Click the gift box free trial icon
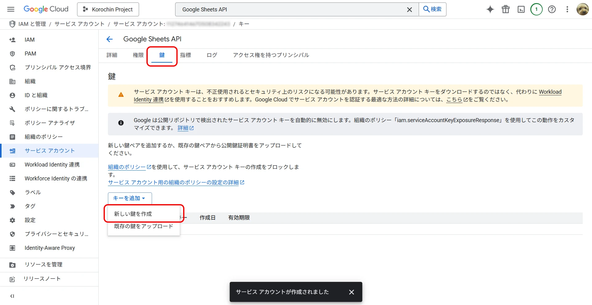 [x=506, y=9]
